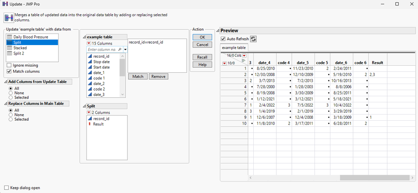The height and width of the screenshot is (193, 418).
Task: Collapse the Add Columns from Update Table section
Action: pyautogui.click(x=6, y=82)
